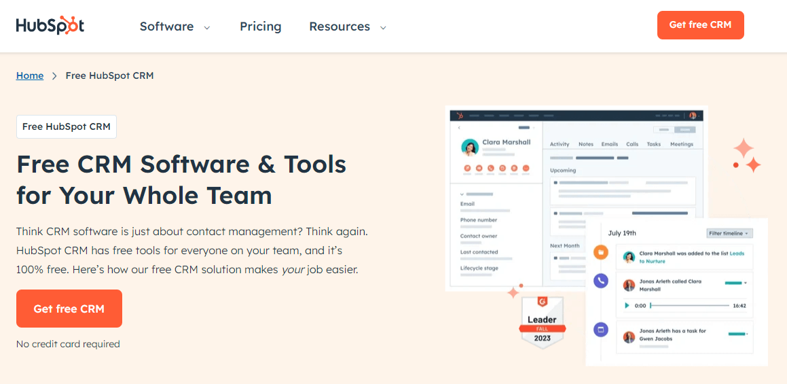Click the Contact owner field label

point(479,237)
